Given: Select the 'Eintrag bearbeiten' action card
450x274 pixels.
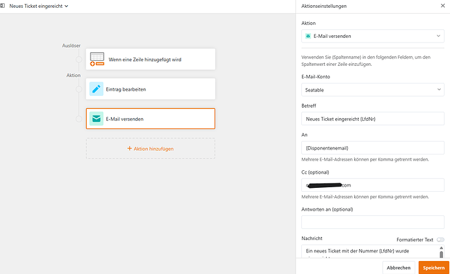Looking at the screenshot, I should (x=151, y=89).
